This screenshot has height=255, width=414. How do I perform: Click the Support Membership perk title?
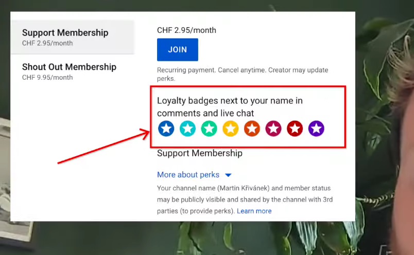tap(200, 153)
